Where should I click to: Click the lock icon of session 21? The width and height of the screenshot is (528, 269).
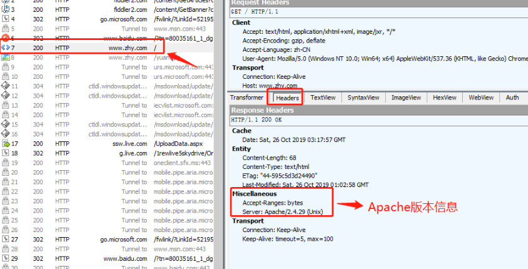6,182
